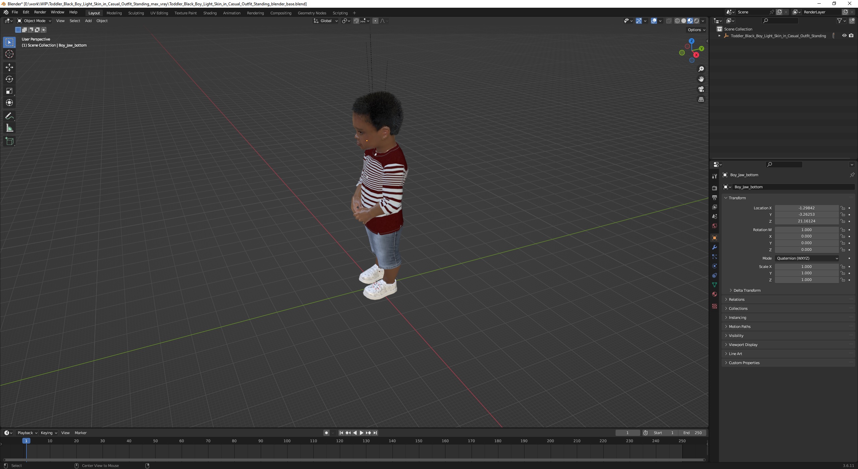Screen dimensions: 858x469
Task: Click the zoom magnifier viewport icon
Action: [701, 69]
